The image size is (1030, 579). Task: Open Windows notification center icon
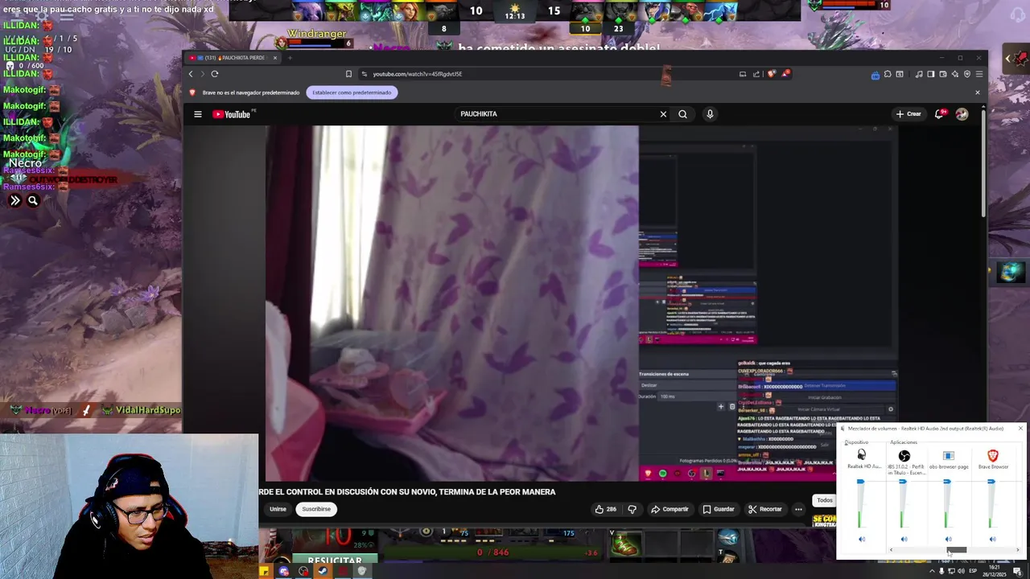pos(1017,572)
